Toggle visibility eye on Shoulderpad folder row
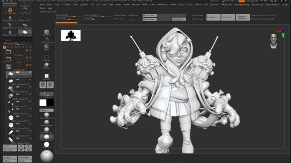This screenshot has height=163, width=291. pyautogui.click(x=30, y=65)
